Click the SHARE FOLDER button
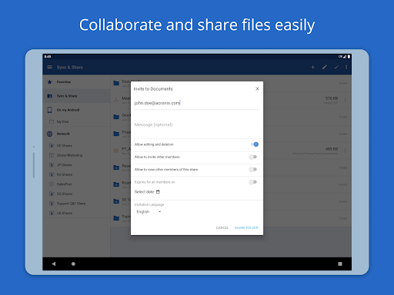Viewport: 394px width, 295px height. [x=246, y=227]
